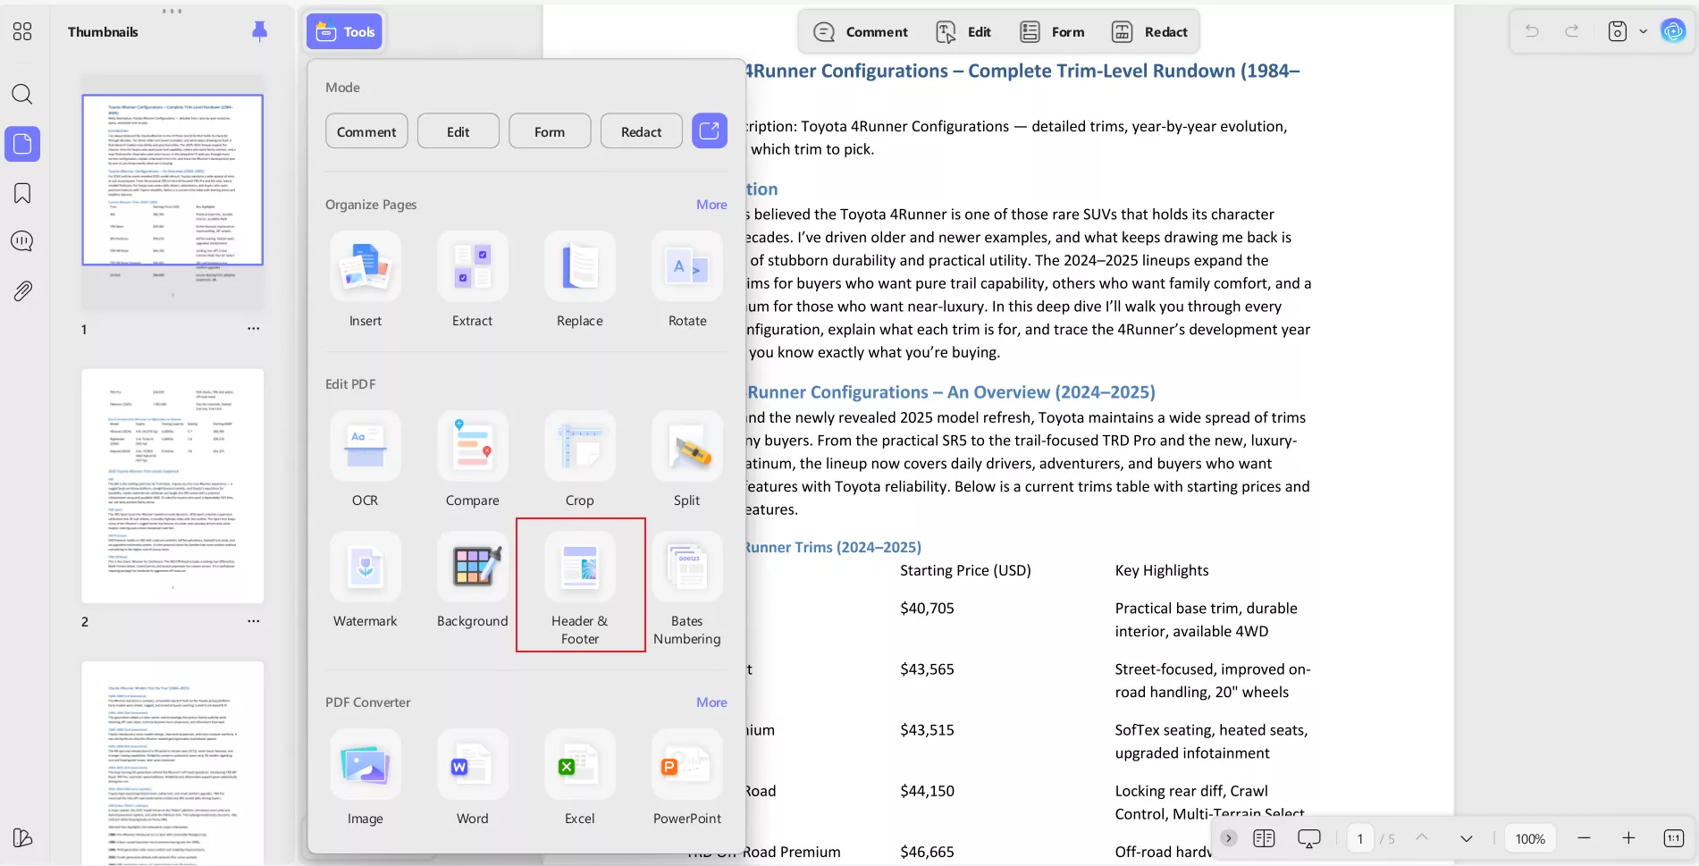Open the page navigation dropdown at the bottom

(1466, 838)
